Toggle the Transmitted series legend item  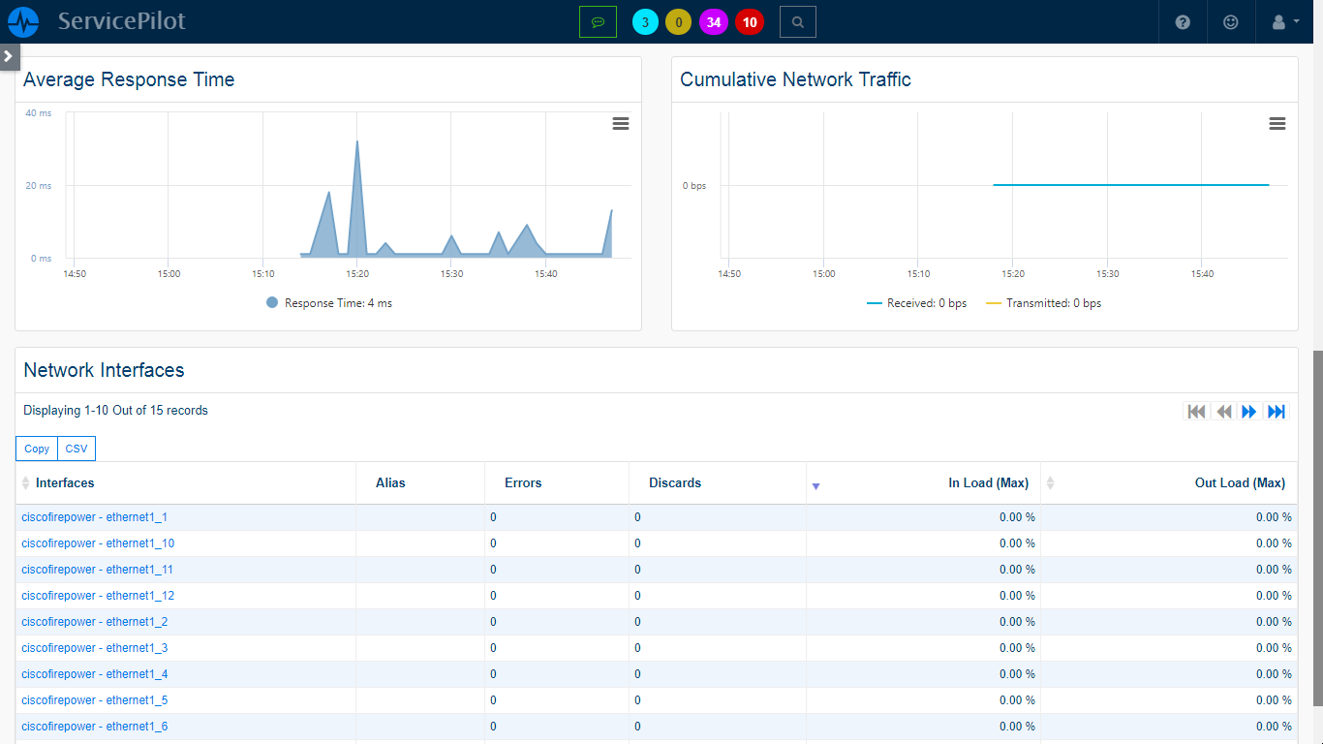(1044, 303)
